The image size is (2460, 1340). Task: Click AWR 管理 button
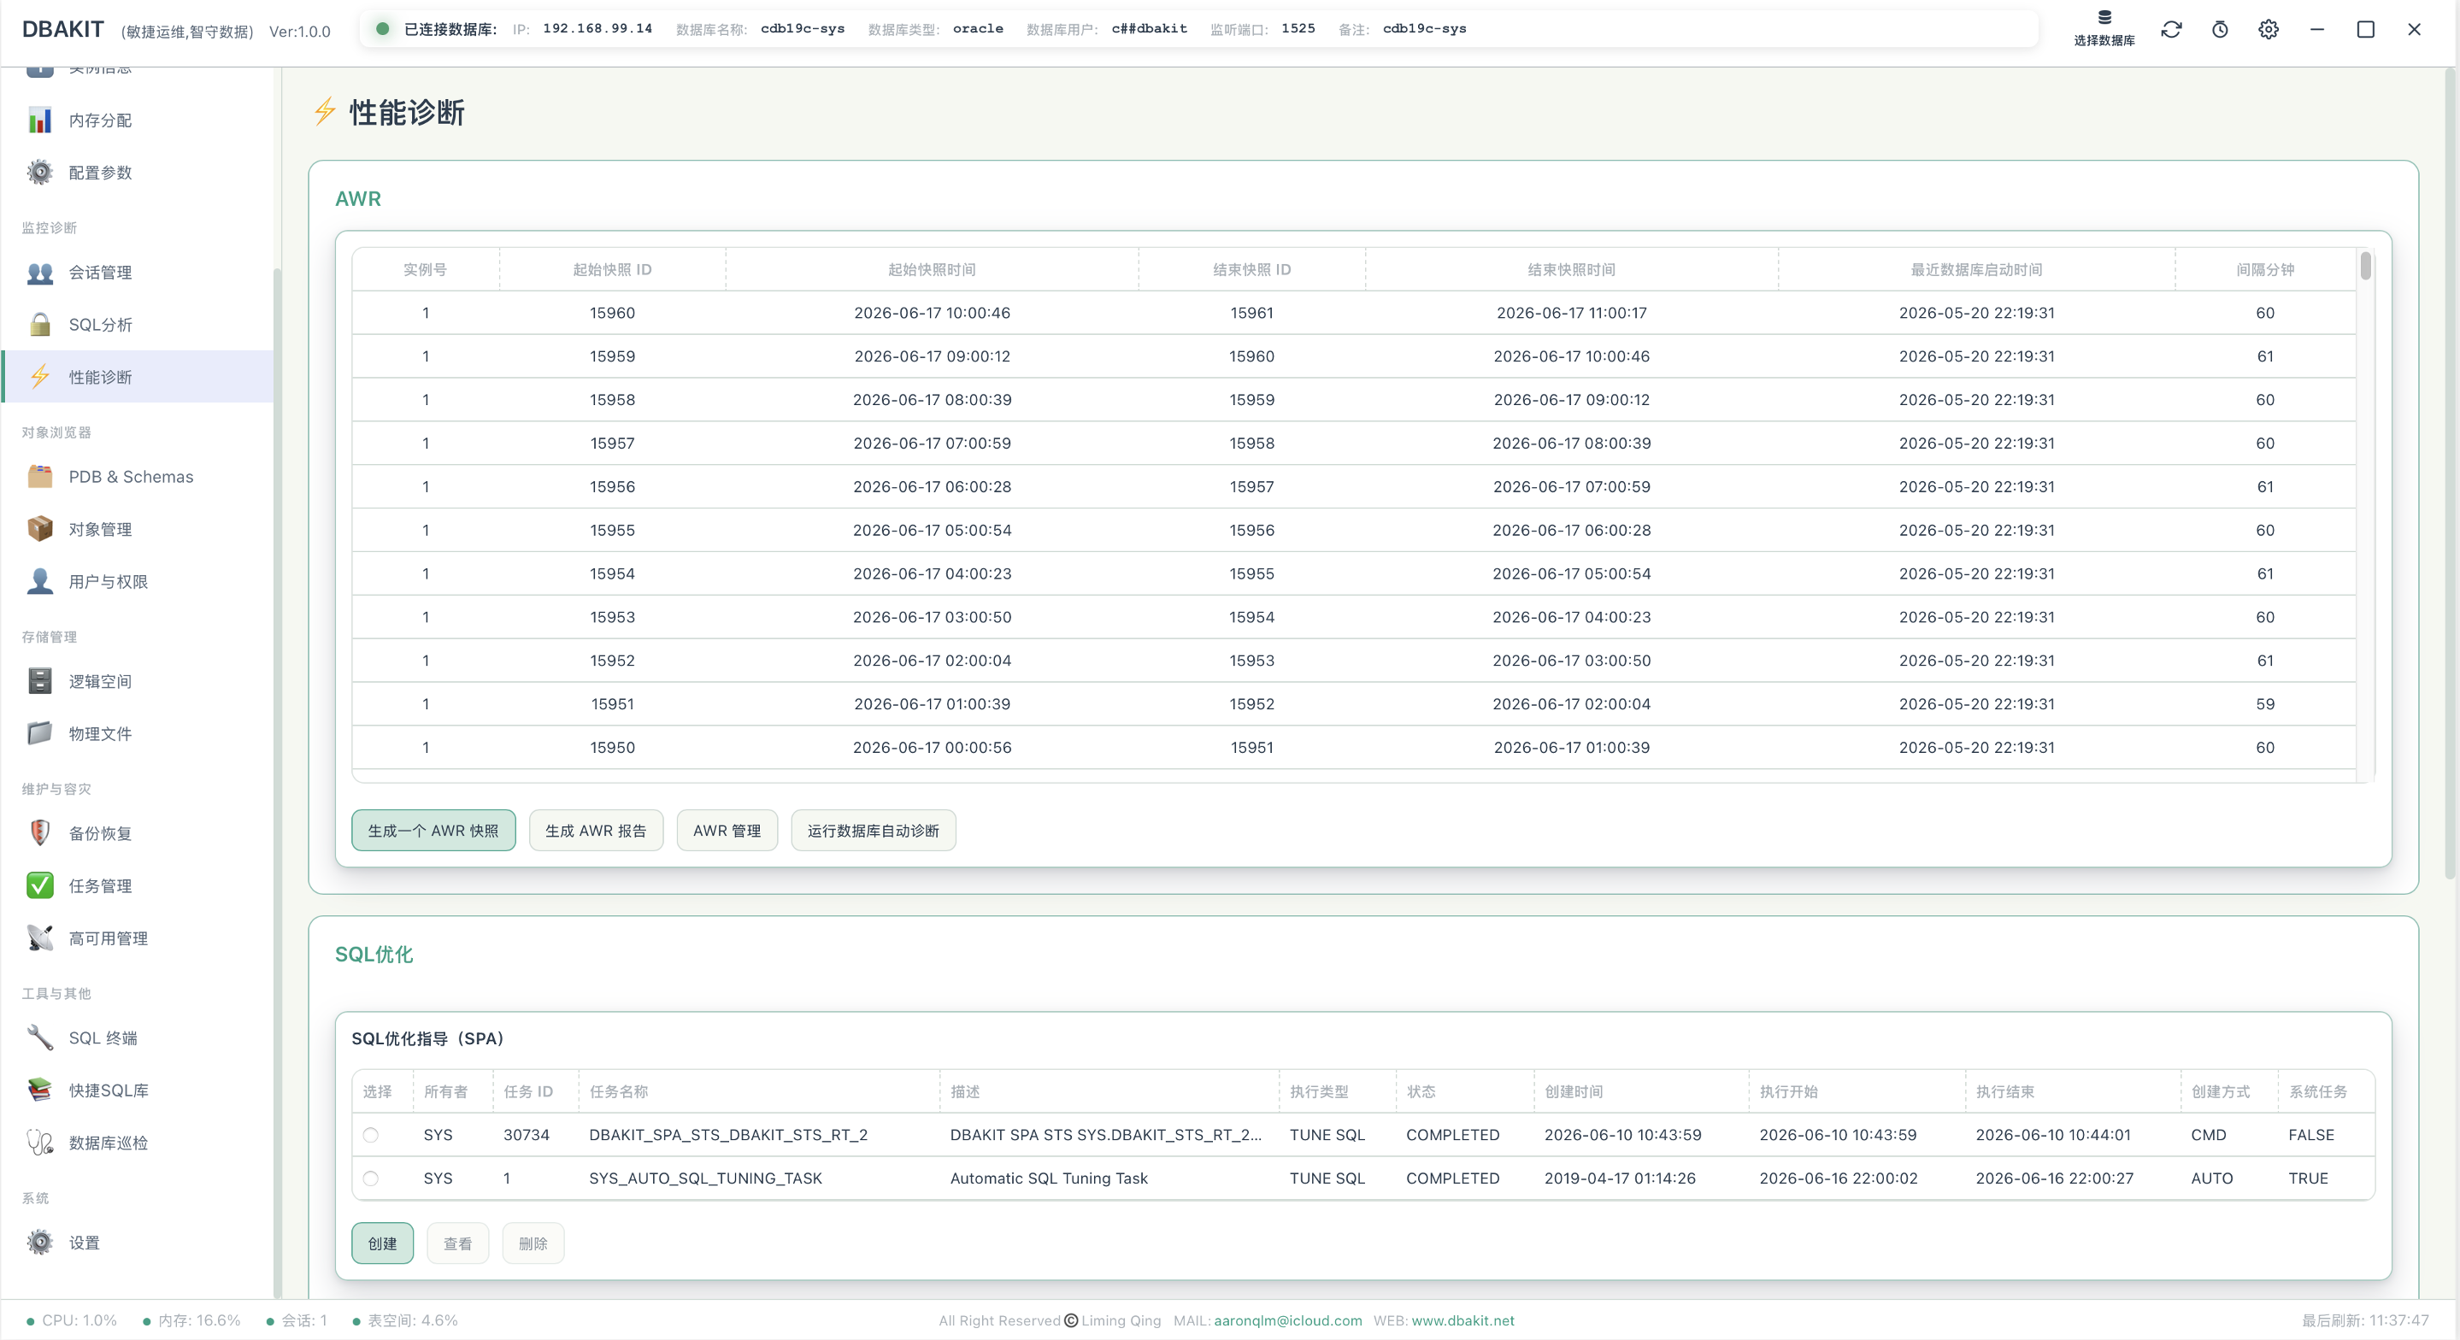coord(727,831)
